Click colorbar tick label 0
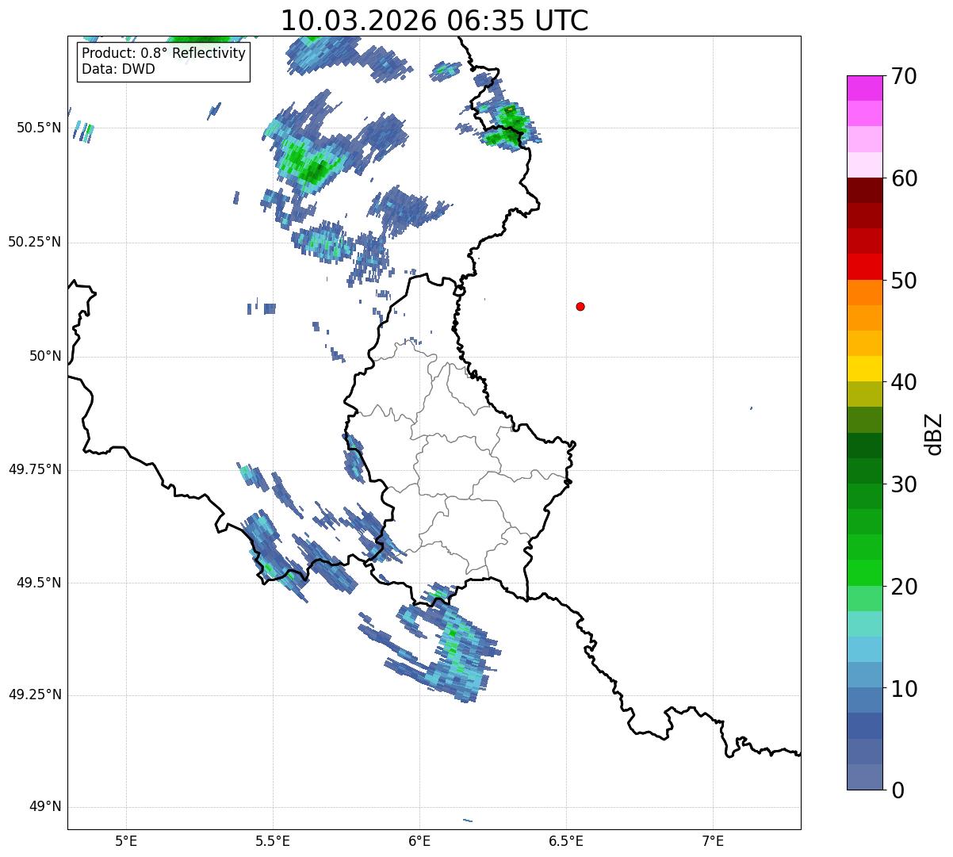953x857 pixels. [897, 790]
